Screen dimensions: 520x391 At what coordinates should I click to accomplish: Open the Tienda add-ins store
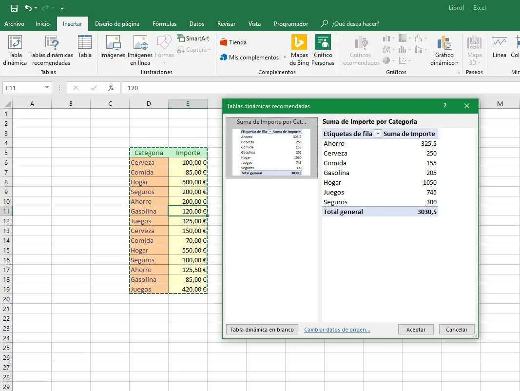(x=233, y=42)
